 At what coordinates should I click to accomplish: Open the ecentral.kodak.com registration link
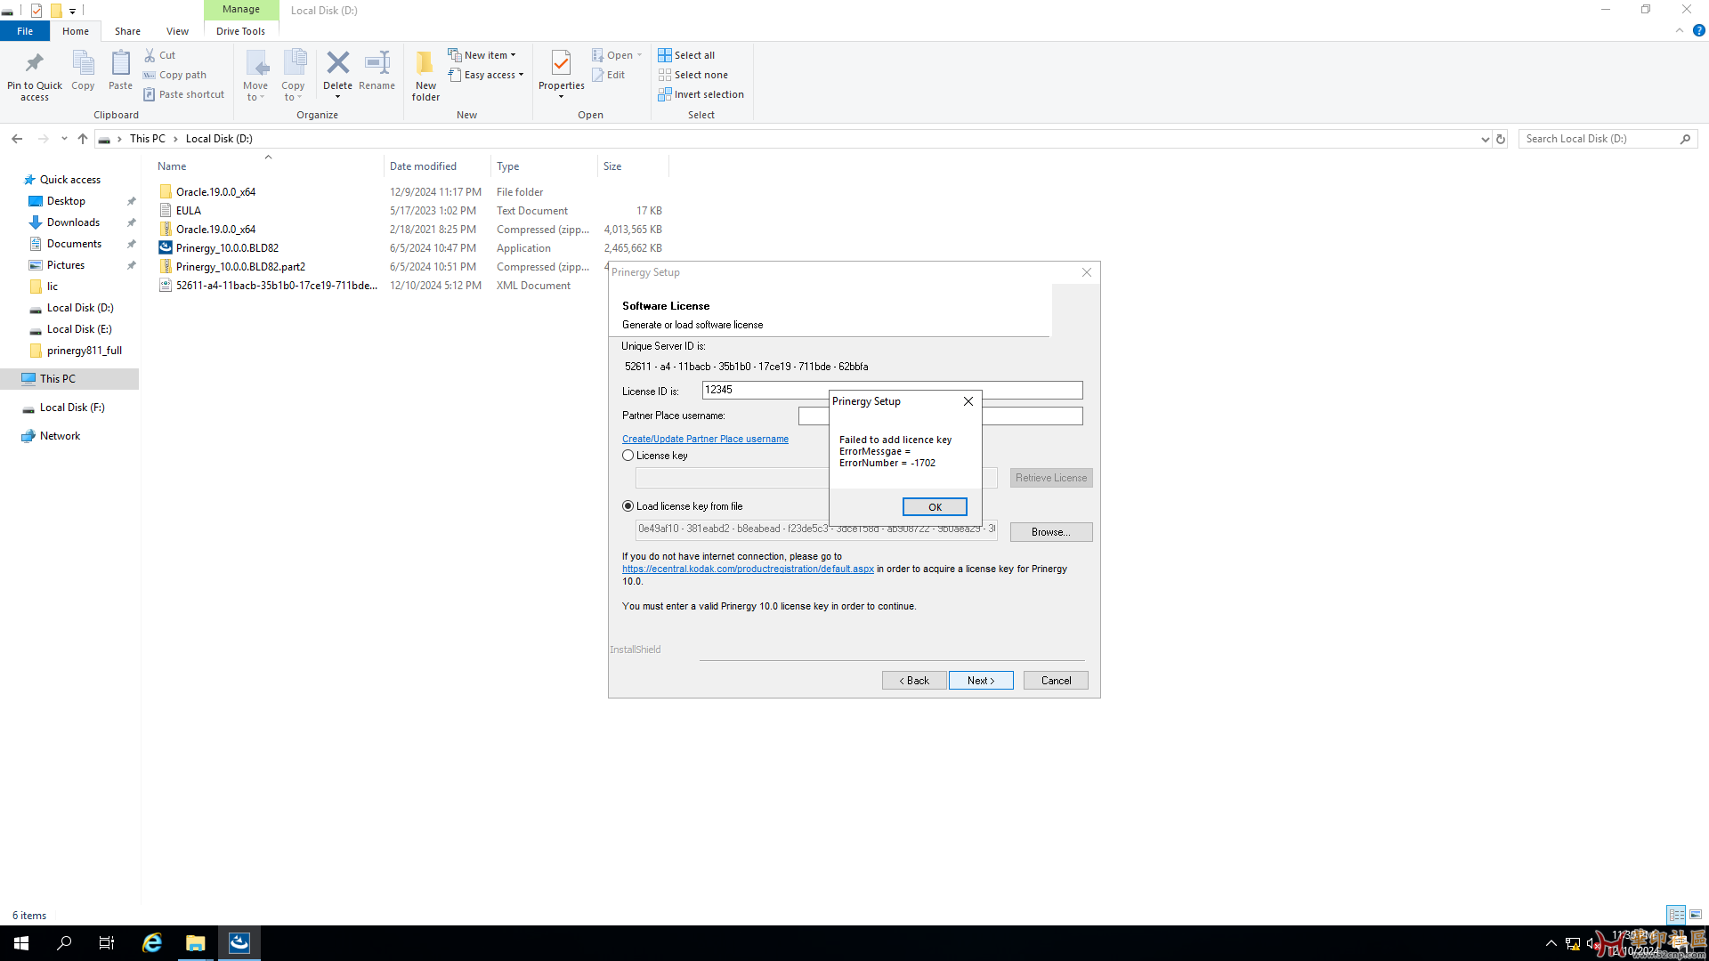click(x=748, y=569)
